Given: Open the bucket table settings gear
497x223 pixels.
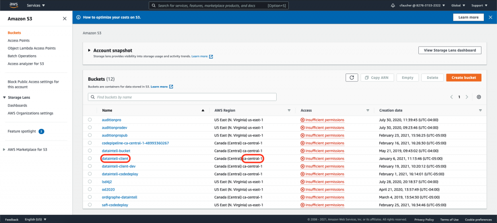Looking at the screenshot, I should click(479, 97).
